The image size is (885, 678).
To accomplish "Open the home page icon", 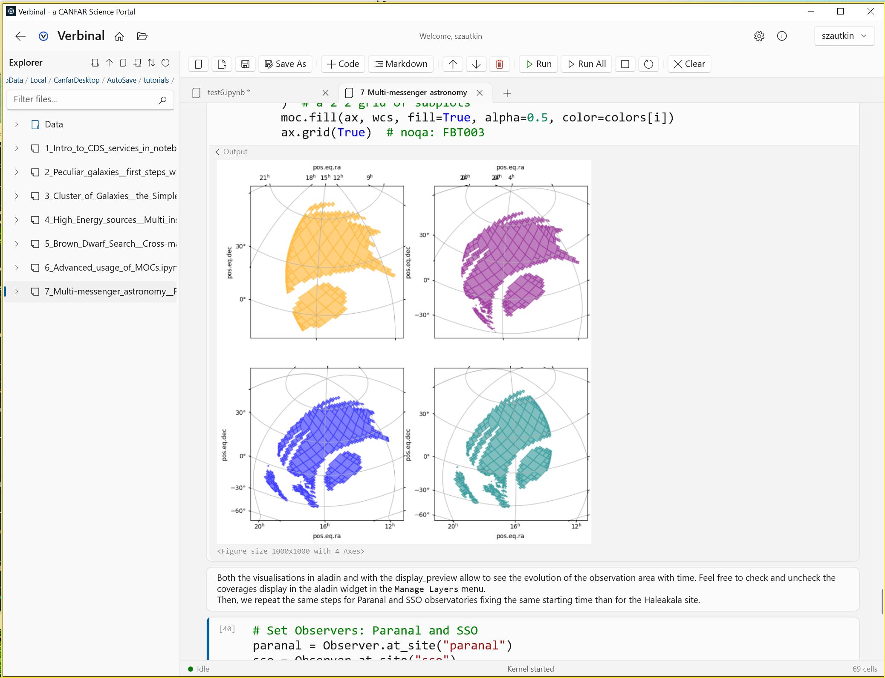I will coord(119,36).
